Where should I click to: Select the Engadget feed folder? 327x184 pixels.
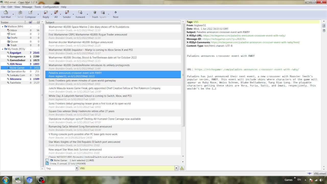[15, 53]
